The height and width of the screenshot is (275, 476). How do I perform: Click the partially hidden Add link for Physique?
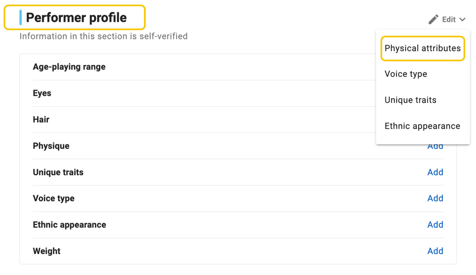point(435,147)
